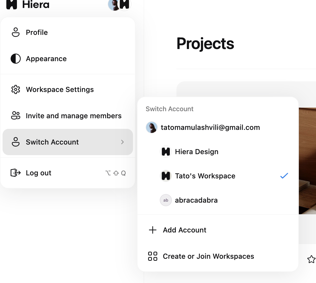
Task: Expand the Switch Account chevron arrow
Action: point(123,142)
